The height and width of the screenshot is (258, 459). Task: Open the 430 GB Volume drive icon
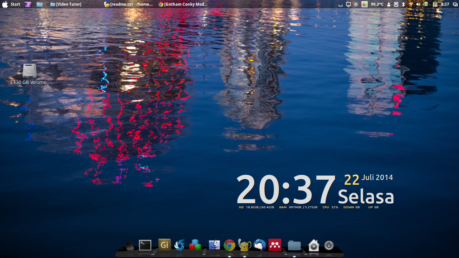click(30, 74)
